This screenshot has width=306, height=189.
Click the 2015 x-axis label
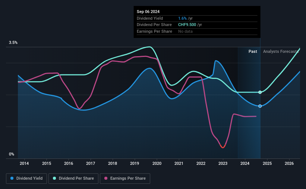47,163
